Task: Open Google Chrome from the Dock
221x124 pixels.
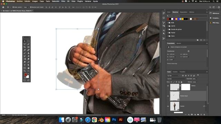Action: click(x=94, y=120)
